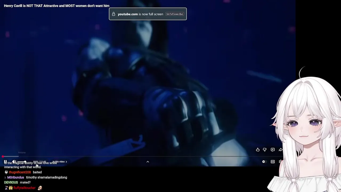
Task: Share the video with the arrow icon
Action: click(280, 150)
